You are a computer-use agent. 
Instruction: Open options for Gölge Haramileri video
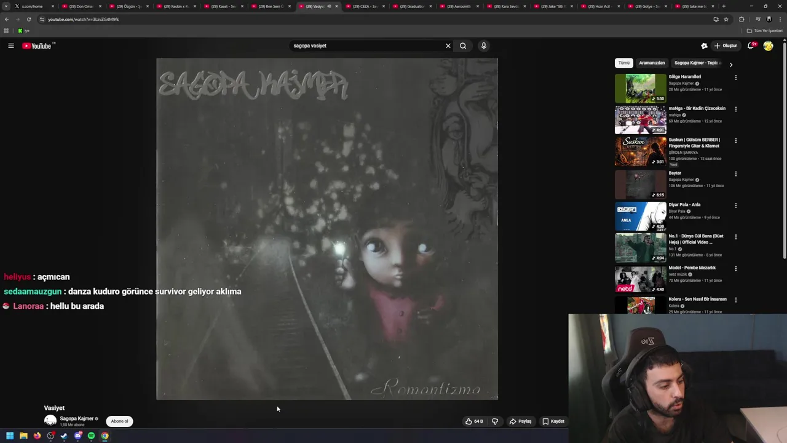(735, 78)
